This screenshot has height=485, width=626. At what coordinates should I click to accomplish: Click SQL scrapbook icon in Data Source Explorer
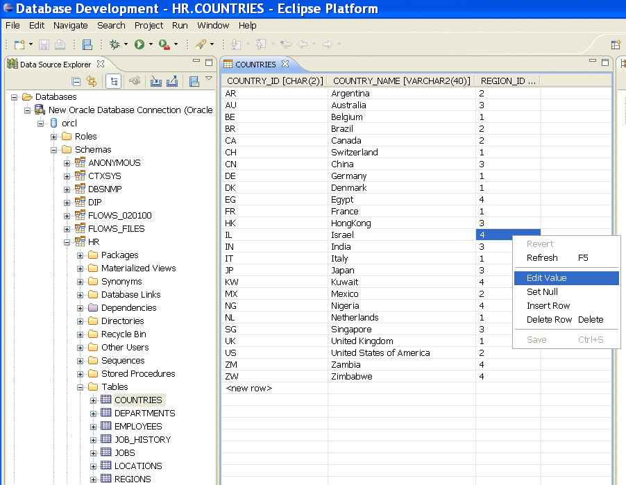[x=194, y=81]
